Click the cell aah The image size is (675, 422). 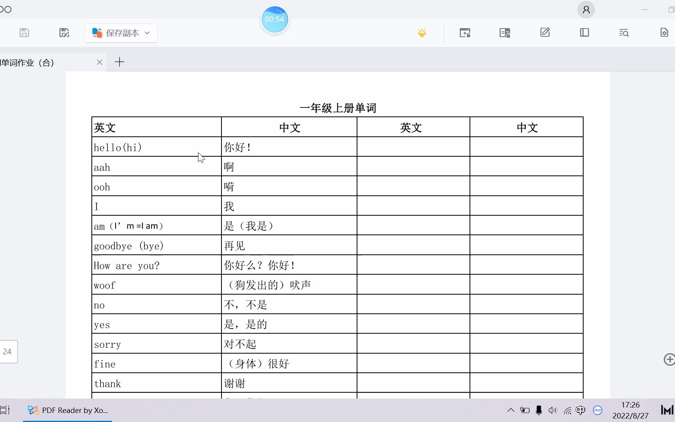(157, 166)
